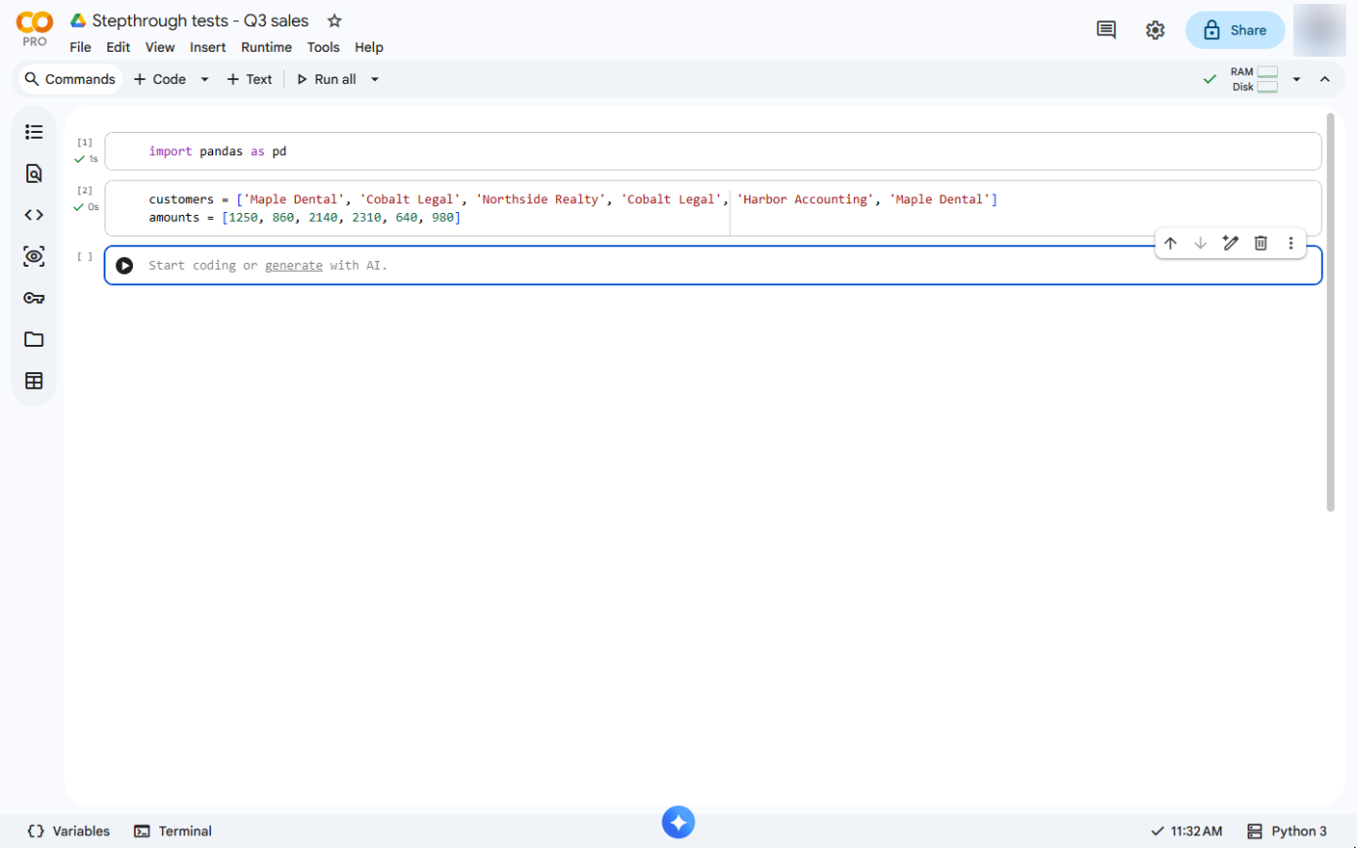Viewport: 1357px width, 848px height.
Task: Open the Table of contents sidebar icon
Action: point(34,132)
